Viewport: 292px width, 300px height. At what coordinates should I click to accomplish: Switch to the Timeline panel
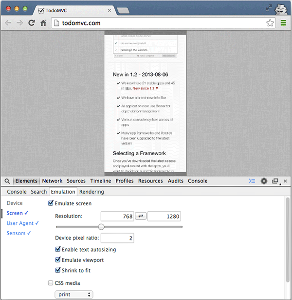pos(101,181)
